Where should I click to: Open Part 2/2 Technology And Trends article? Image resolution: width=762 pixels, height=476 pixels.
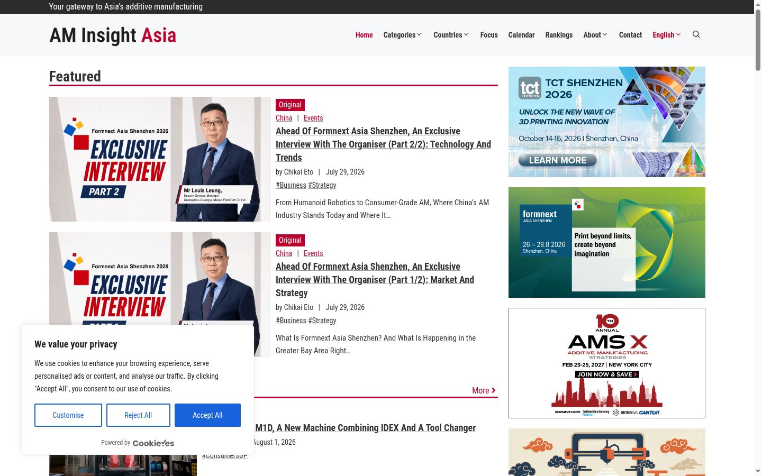383,144
